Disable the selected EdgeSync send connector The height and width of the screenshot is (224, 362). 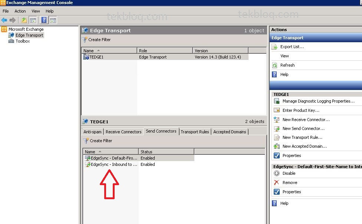pyautogui.click(x=289, y=173)
